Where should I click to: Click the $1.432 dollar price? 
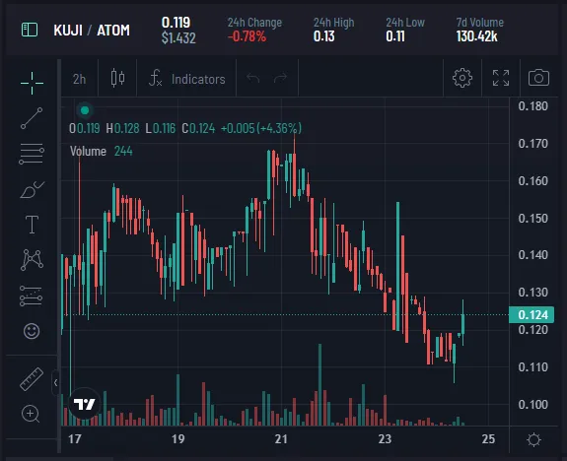click(x=178, y=38)
